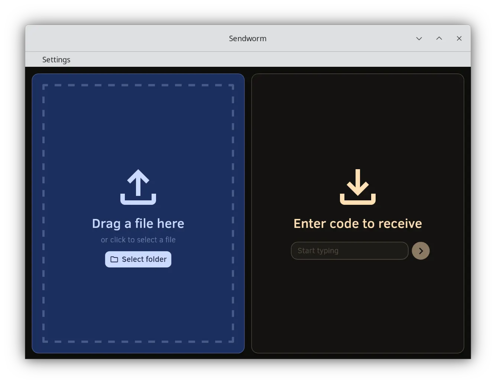496x384 pixels.
Task: Click 'or click to select a file' text
Action: [x=138, y=240]
